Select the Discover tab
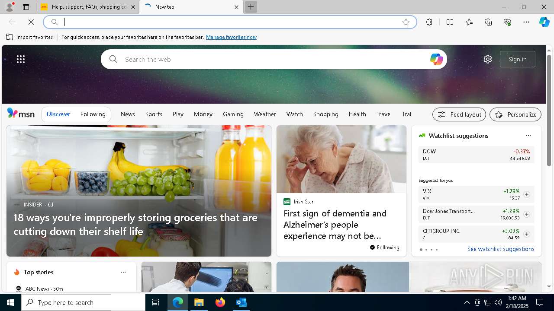The image size is (554, 311). click(58, 114)
